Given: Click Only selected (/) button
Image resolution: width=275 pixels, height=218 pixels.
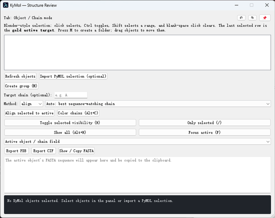Looking at the screenshot, I should click(205, 123).
